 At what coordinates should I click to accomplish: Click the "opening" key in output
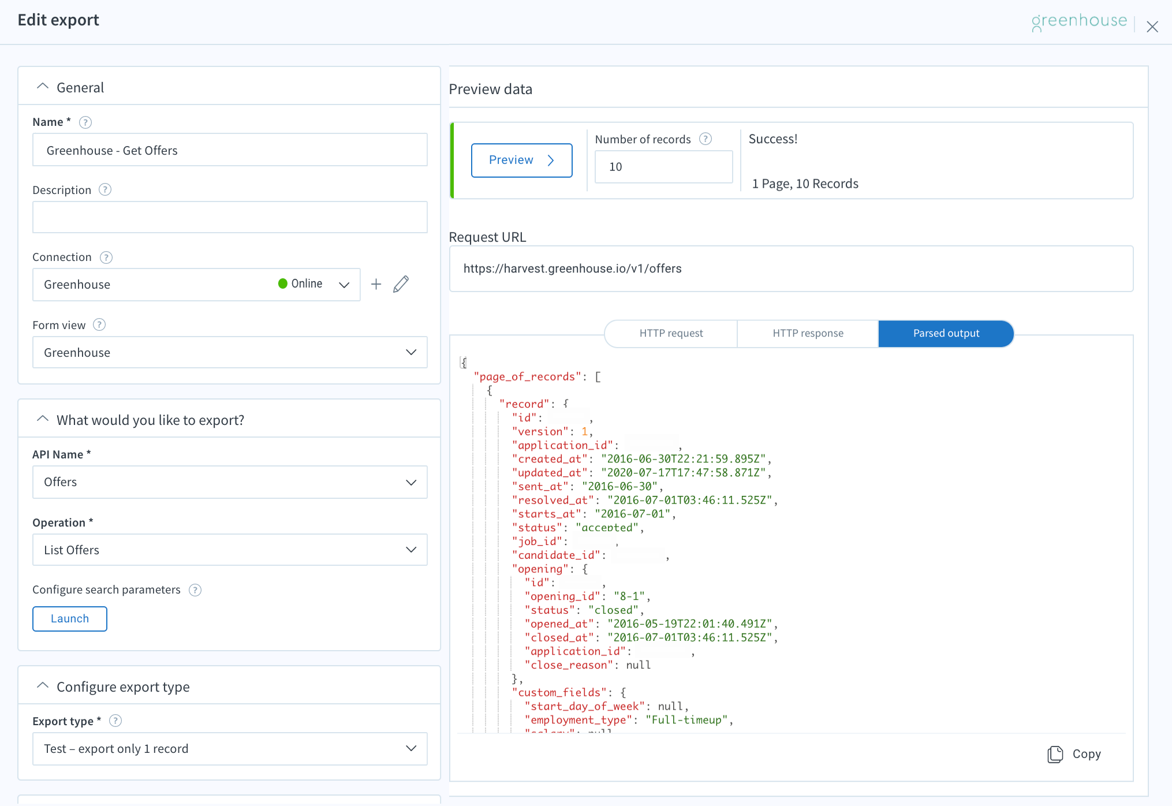coord(540,569)
